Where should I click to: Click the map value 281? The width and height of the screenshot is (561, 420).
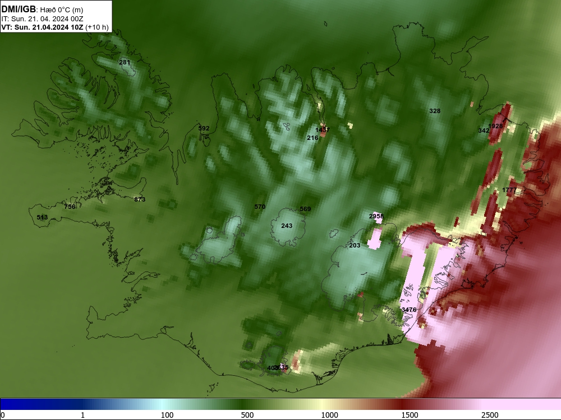(x=125, y=63)
